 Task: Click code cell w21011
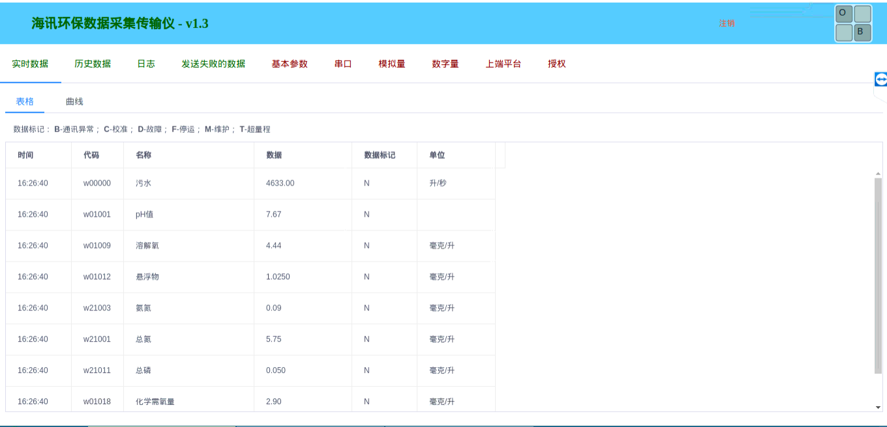97,371
